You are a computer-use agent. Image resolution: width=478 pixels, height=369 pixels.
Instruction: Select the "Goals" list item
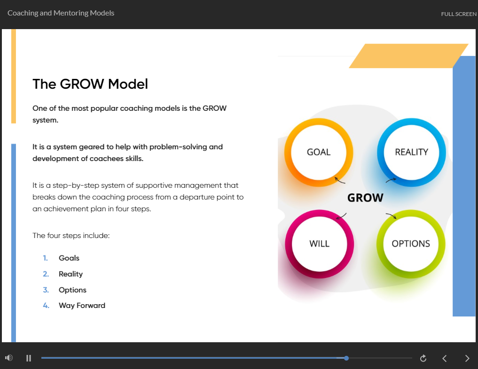coord(69,258)
